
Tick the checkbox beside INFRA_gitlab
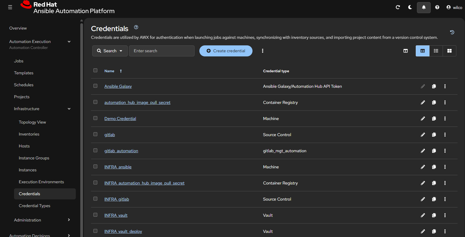click(96, 198)
